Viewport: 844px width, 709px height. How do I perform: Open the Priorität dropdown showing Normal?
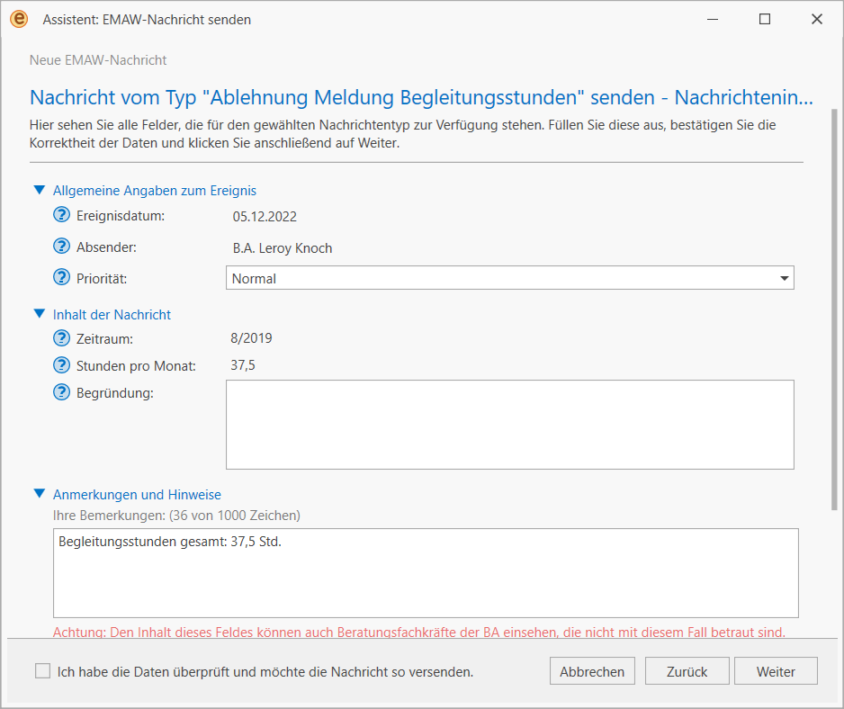pos(510,278)
